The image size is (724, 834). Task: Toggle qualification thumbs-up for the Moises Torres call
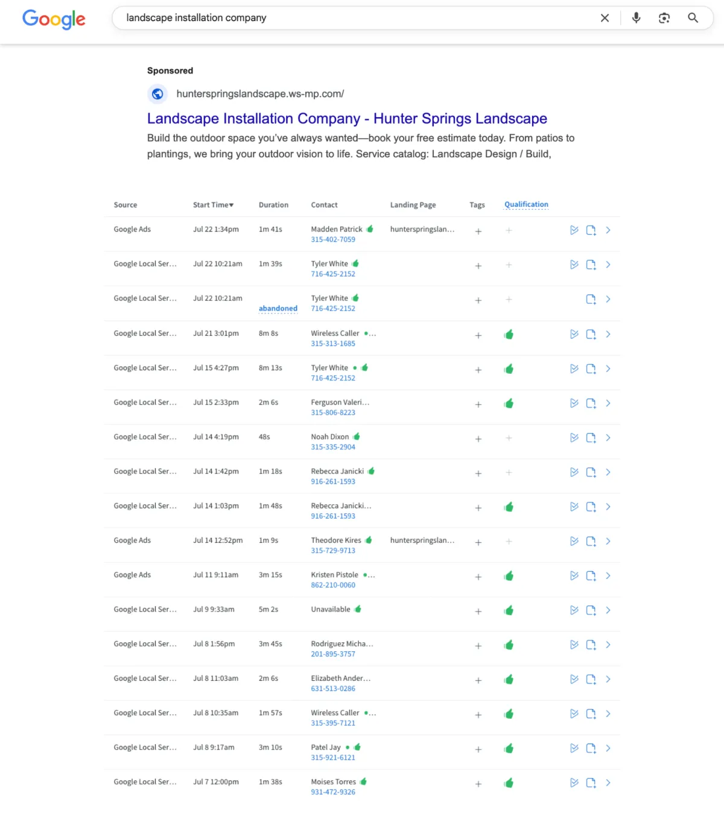pos(509,783)
